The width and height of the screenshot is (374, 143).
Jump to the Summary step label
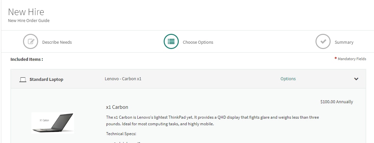pos(344,42)
